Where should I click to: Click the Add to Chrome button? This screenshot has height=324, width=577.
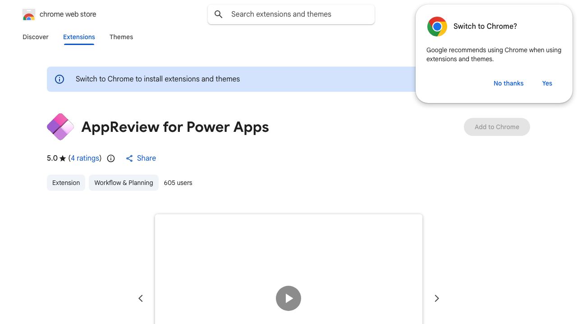point(497,127)
